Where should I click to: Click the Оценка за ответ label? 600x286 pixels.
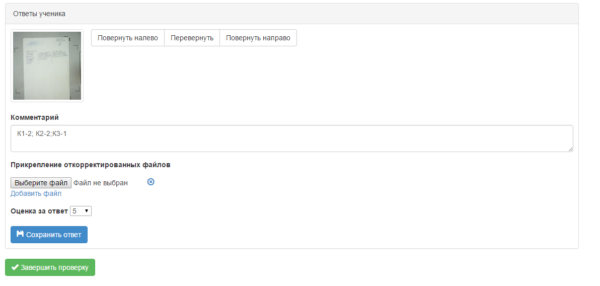point(39,211)
